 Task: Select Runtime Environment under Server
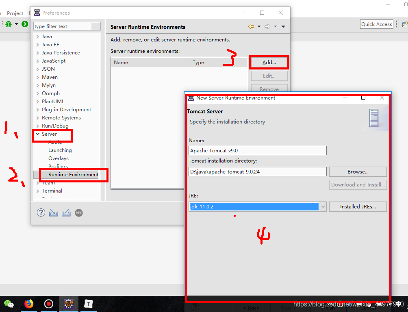(x=74, y=175)
